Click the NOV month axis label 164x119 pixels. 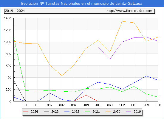[x=146, y=105]
